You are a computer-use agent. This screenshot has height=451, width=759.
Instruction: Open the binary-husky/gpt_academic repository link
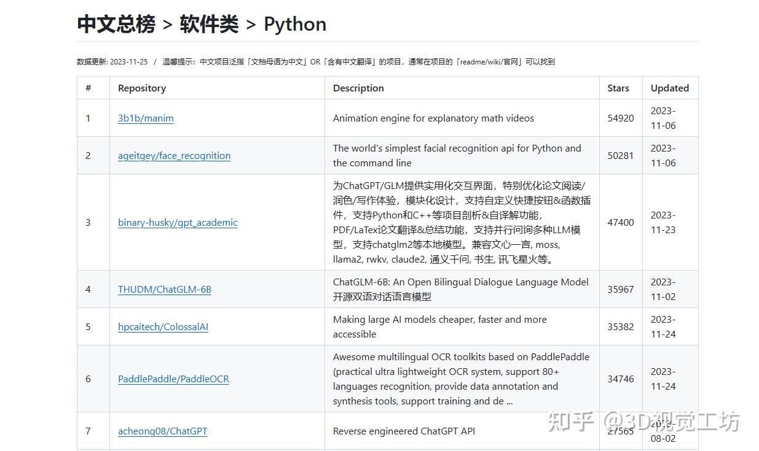tap(178, 223)
